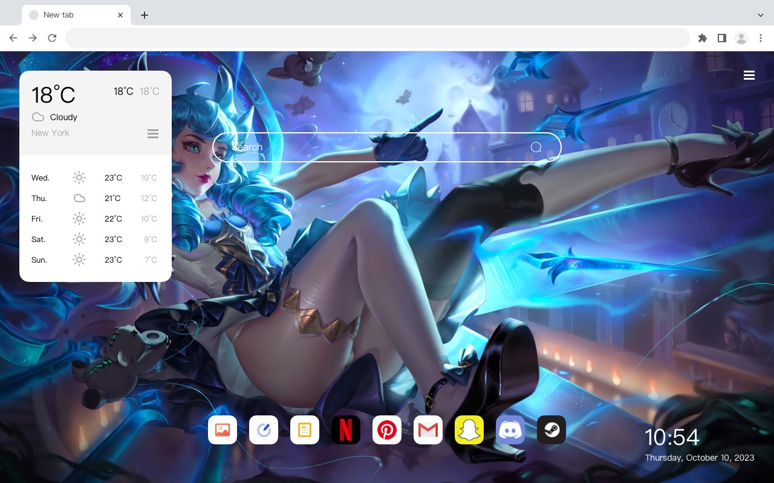Open the yellow notes shortcut
774x483 pixels.
(305, 430)
